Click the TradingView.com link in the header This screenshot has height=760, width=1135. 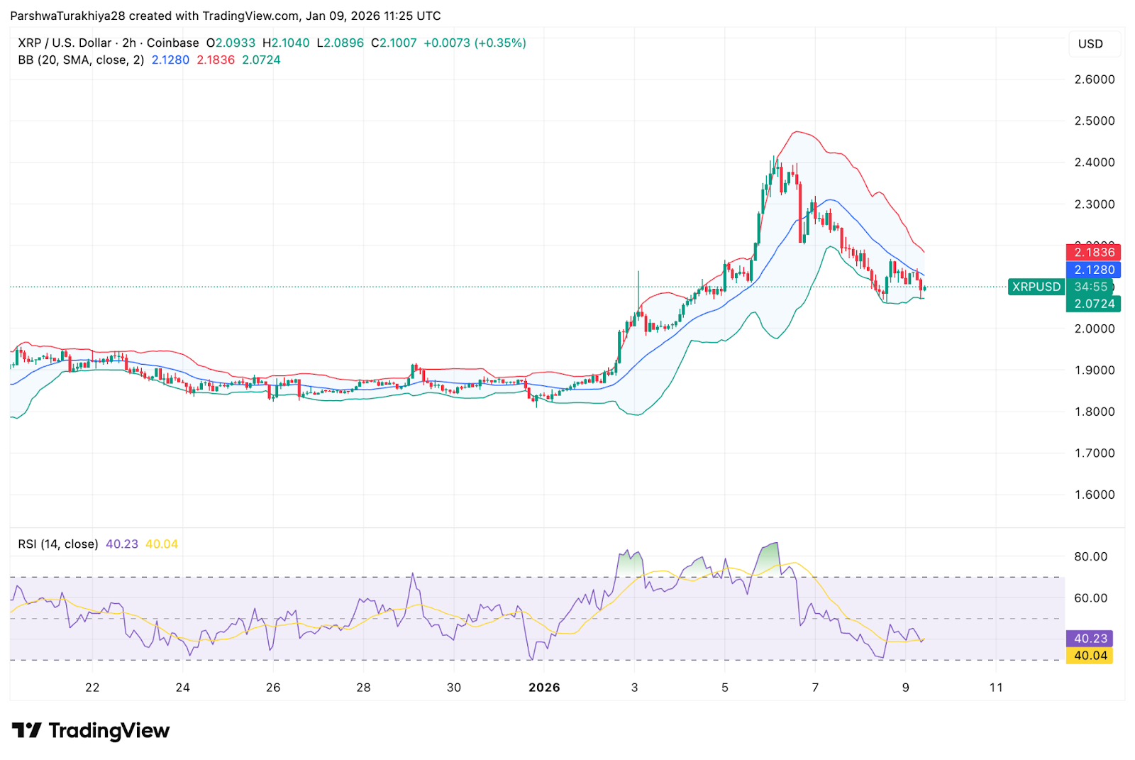click(248, 16)
